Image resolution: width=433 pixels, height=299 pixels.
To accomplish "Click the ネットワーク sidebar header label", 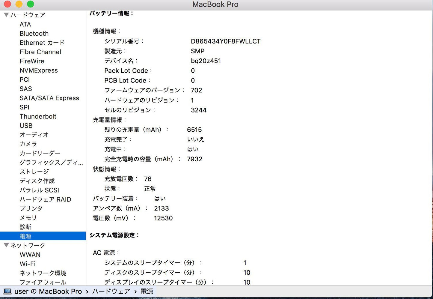I will (28, 245).
